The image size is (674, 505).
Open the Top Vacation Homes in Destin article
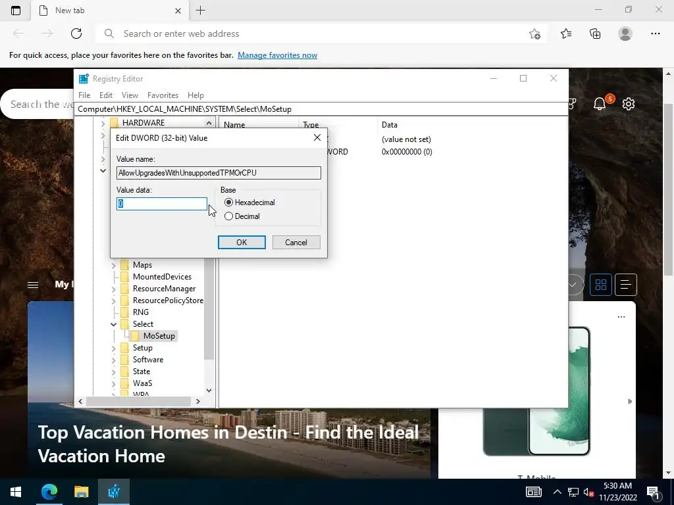click(228, 444)
